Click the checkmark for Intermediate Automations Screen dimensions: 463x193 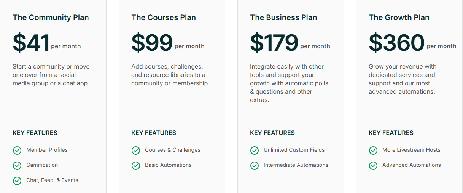pyautogui.click(x=255, y=166)
